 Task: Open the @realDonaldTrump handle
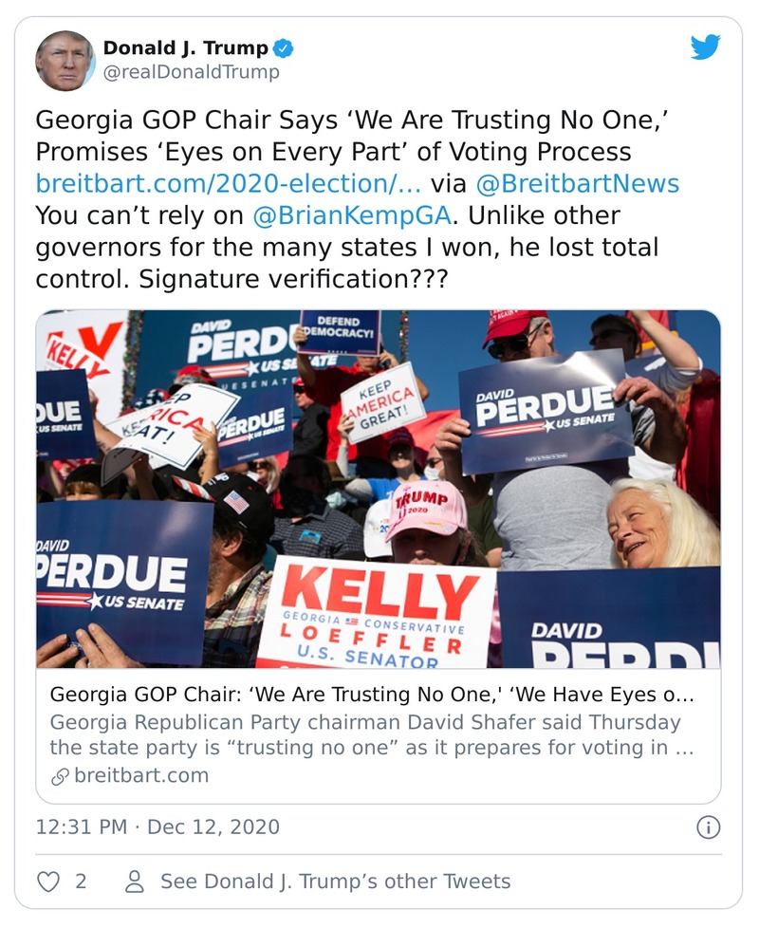(191, 72)
